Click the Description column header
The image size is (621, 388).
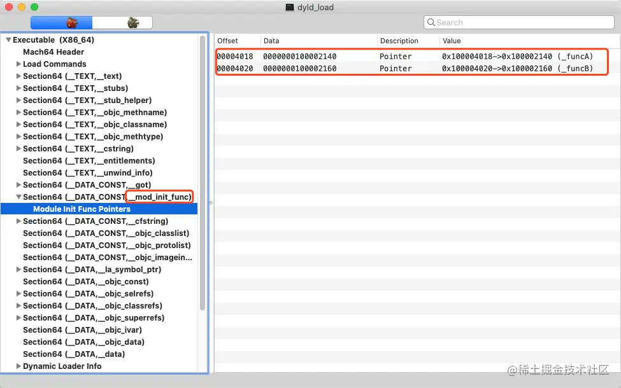[x=408, y=41]
